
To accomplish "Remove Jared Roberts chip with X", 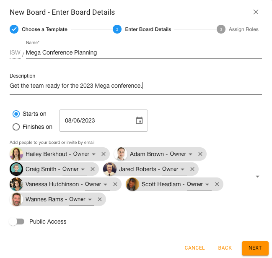I will pos(192,169).
